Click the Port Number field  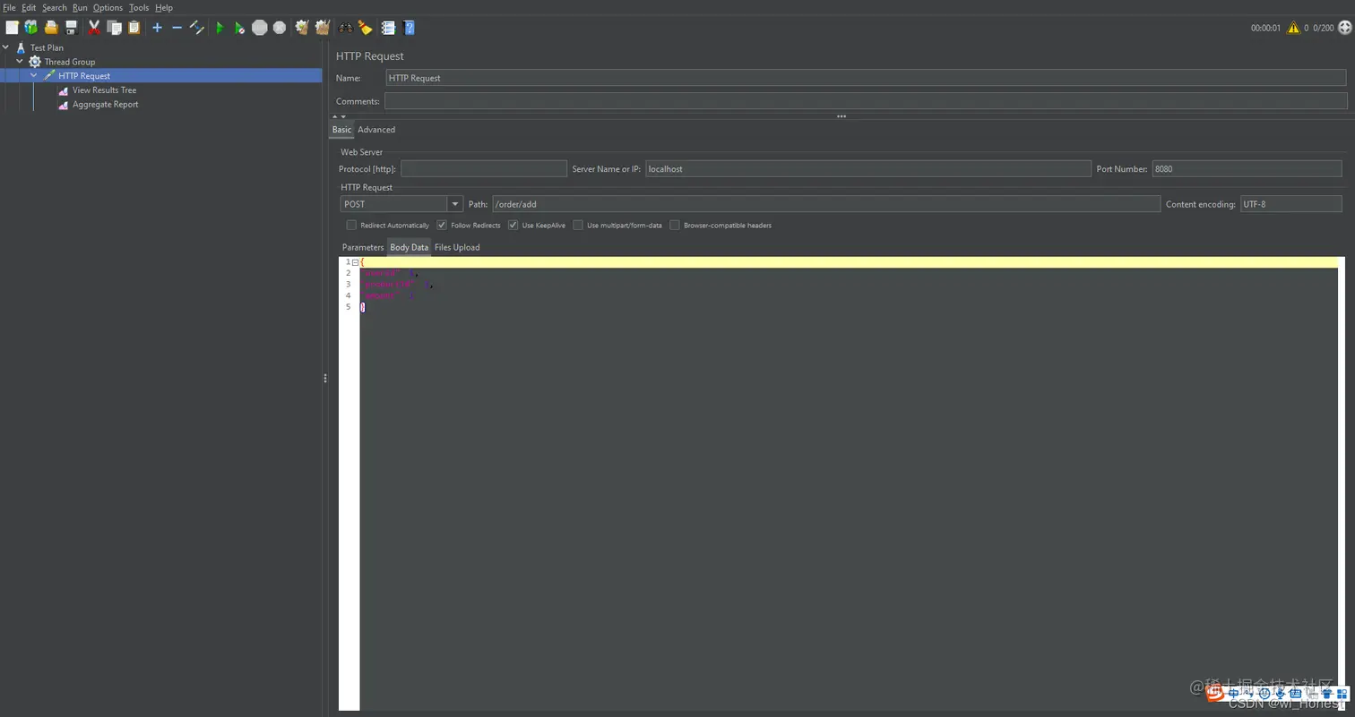click(x=1247, y=168)
